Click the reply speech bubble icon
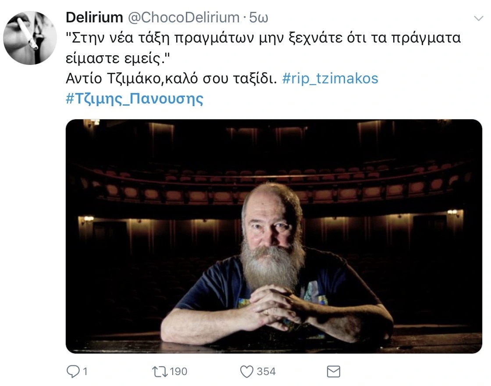Screen dimensions: 491x386 pyautogui.click(x=73, y=372)
